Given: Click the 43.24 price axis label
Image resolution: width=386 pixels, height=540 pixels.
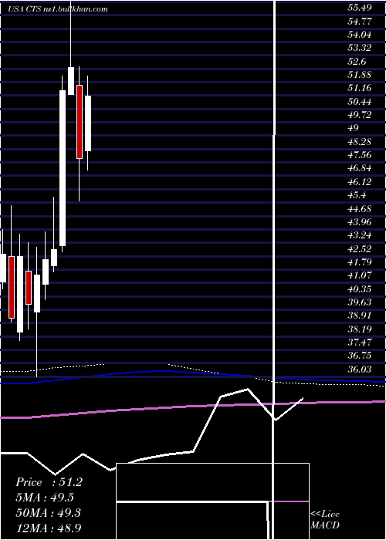Looking at the screenshot, I should (x=359, y=235).
